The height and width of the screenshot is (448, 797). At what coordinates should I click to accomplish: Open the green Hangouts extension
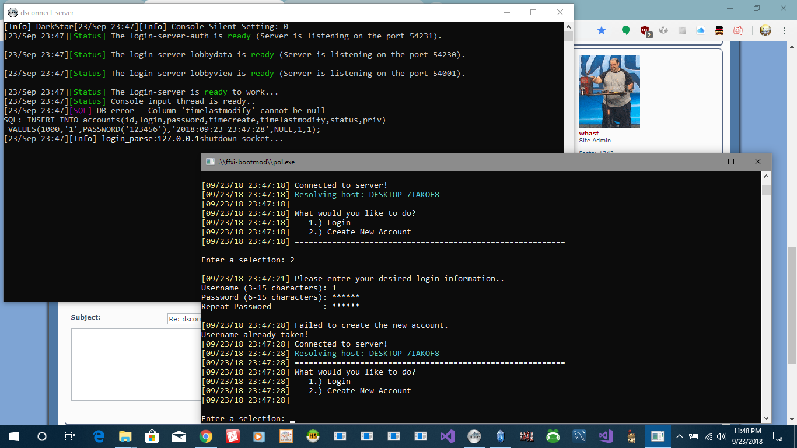pyautogui.click(x=625, y=30)
